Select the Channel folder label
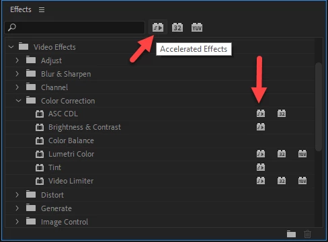Image resolution: width=328 pixels, height=242 pixels. point(54,87)
